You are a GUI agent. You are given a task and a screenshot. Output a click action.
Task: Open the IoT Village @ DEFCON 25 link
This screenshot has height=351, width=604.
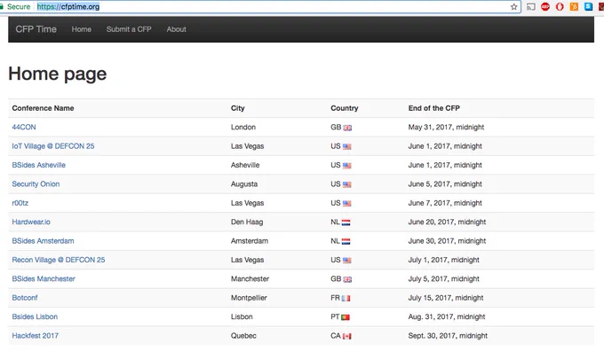pos(53,146)
